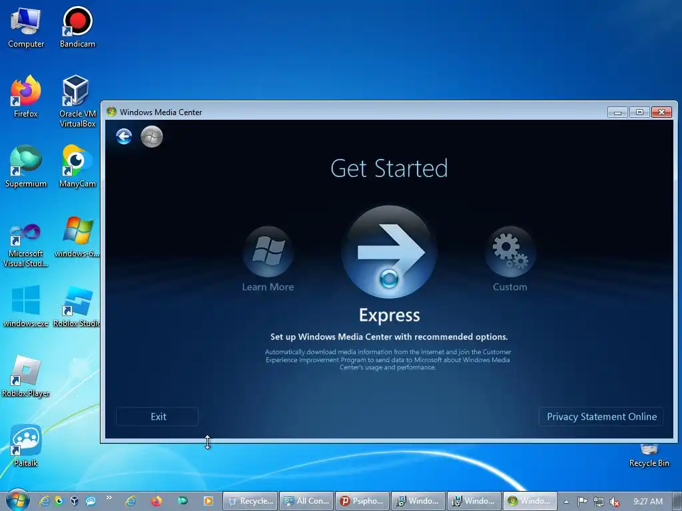Open the Computer desktop icon
682x511 pixels.
26,28
